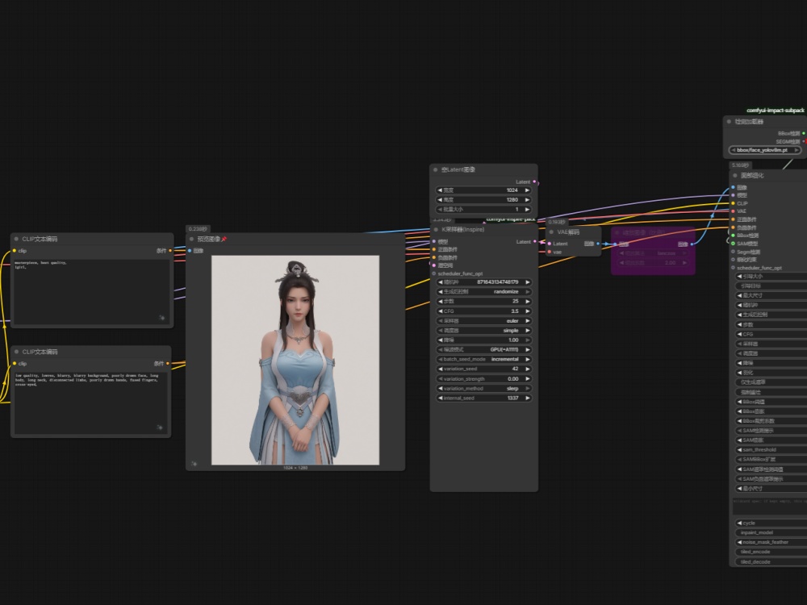Toggle the tiled_encode switch
The height and width of the screenshot is (605, 807).
point(771,552)
